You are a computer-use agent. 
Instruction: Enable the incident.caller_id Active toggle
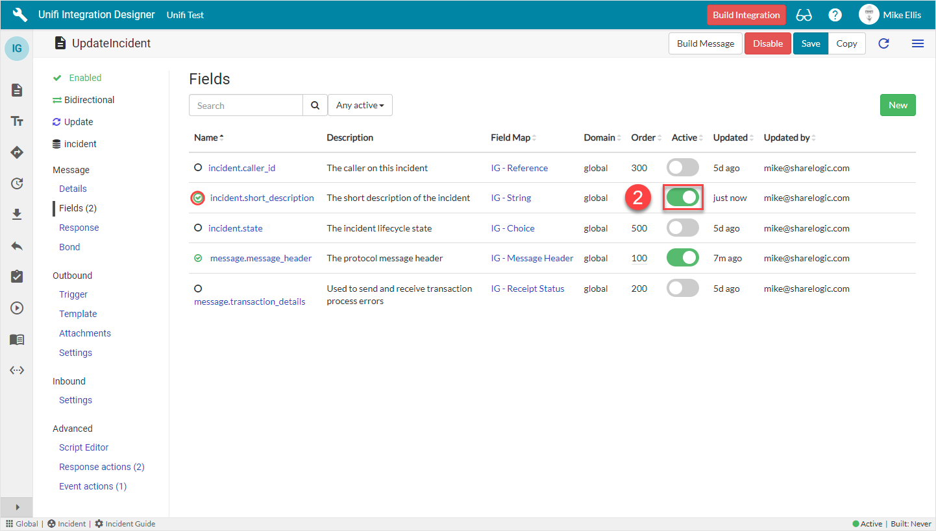(x=683, y=168)
